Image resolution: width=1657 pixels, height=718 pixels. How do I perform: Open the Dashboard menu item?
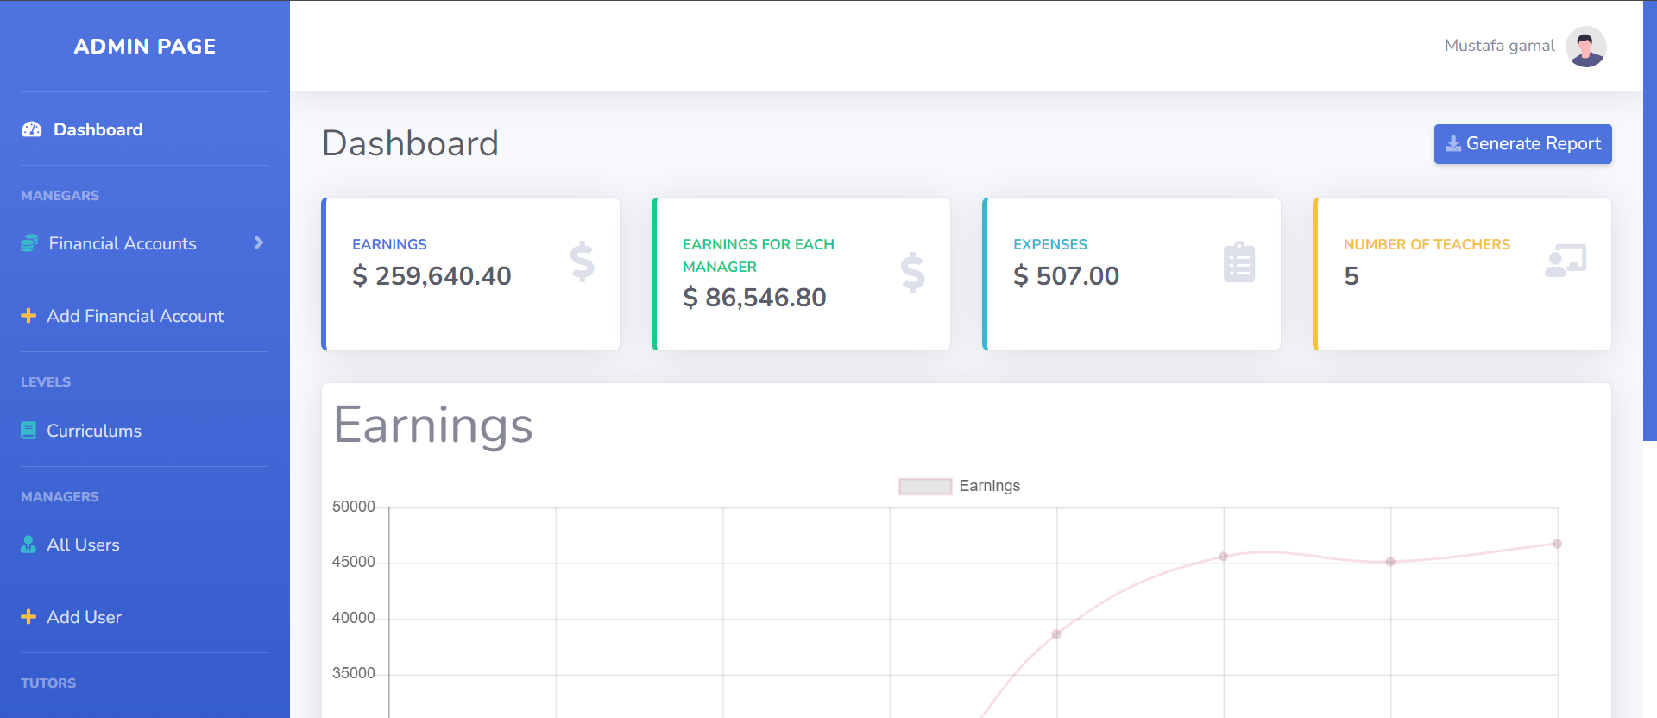click(145, 129)
